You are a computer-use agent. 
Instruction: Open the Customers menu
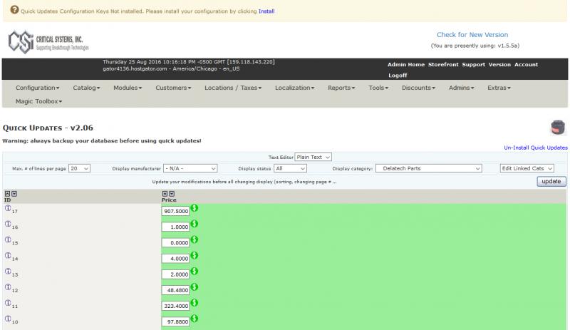pyautogui.click(x=173, y=88)
